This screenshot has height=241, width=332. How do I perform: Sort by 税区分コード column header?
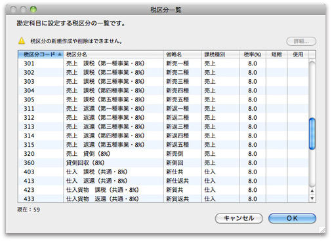pyautogui.click(x=41, y=54)
